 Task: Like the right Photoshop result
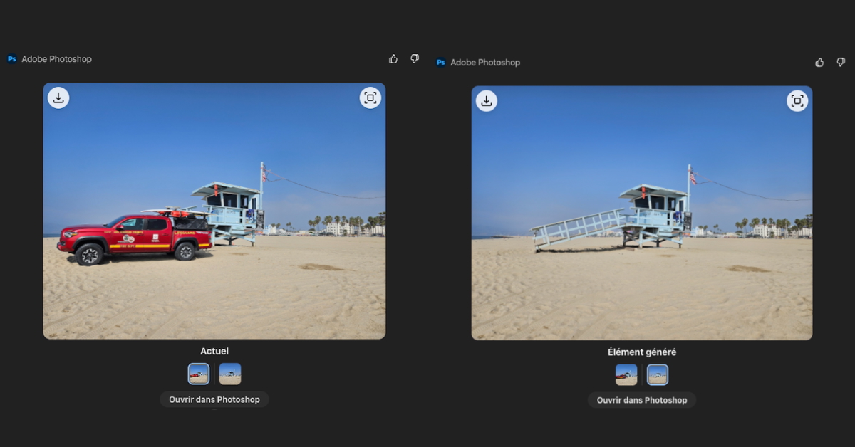[819, 63]
